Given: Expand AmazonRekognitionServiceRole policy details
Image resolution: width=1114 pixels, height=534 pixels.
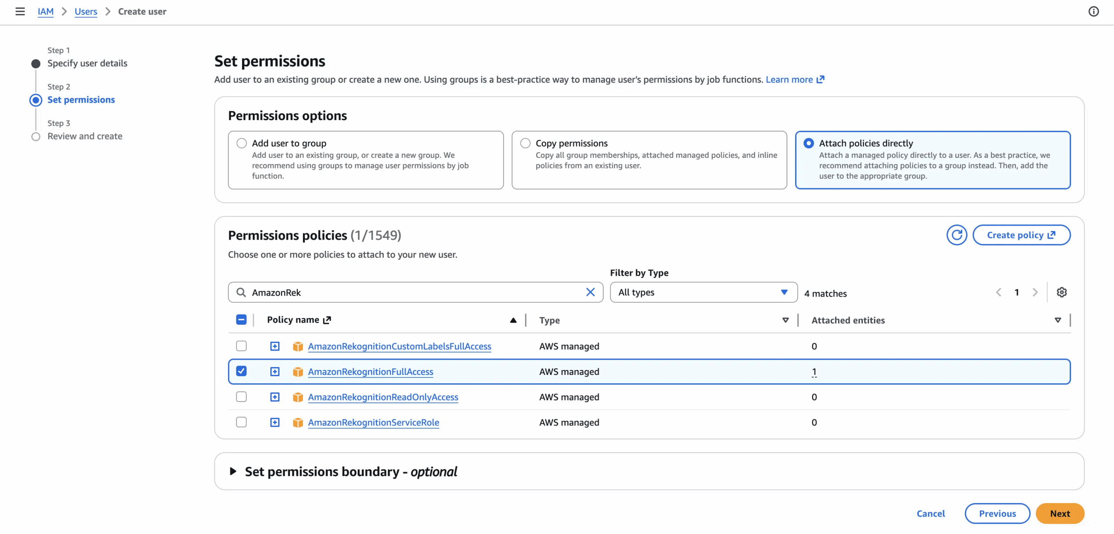Looking at the screenshot, I should (x=275, y=422).
